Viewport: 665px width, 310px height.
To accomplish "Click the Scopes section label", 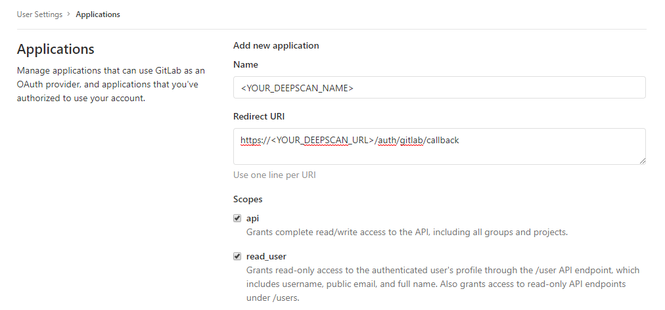I will (248, 199).
